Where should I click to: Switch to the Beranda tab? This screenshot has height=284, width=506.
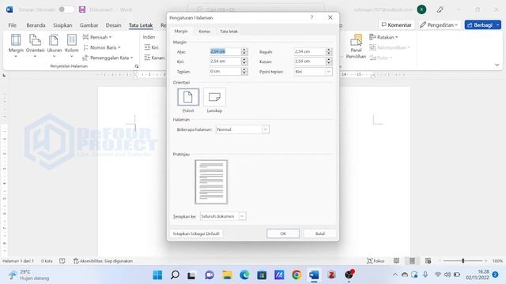[36, 25]
